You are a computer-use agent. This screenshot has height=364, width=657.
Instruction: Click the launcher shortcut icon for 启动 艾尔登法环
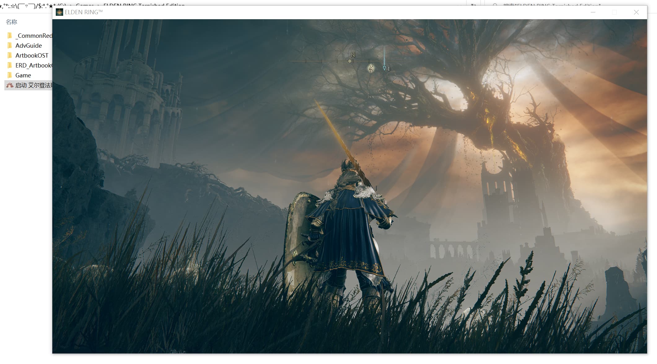click(10, 85)
